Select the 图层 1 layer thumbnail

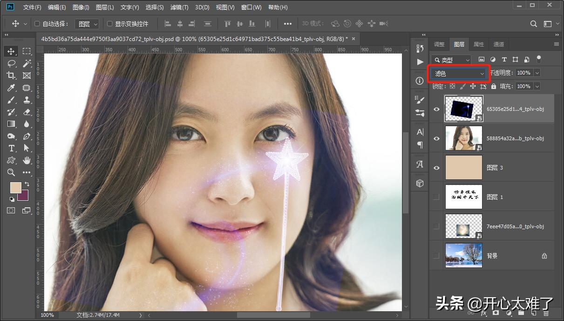pyautogui.click(x=463, y=197)
